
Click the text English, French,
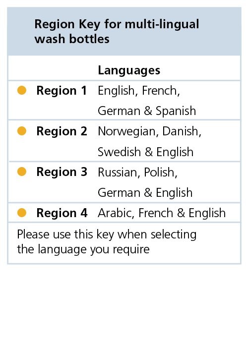[139, 91]
